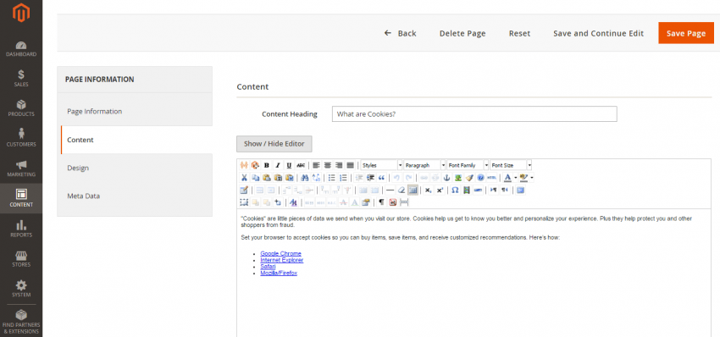Image resolution: width=720 pixels, height=337 pixels.
Task: Go to Dashboard in the admin sidebar
Action: coord(21,49)
